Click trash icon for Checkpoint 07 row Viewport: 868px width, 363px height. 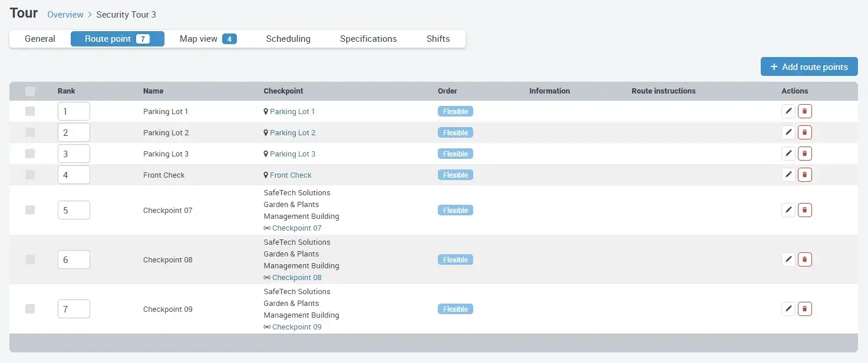[x=804, y=210]
